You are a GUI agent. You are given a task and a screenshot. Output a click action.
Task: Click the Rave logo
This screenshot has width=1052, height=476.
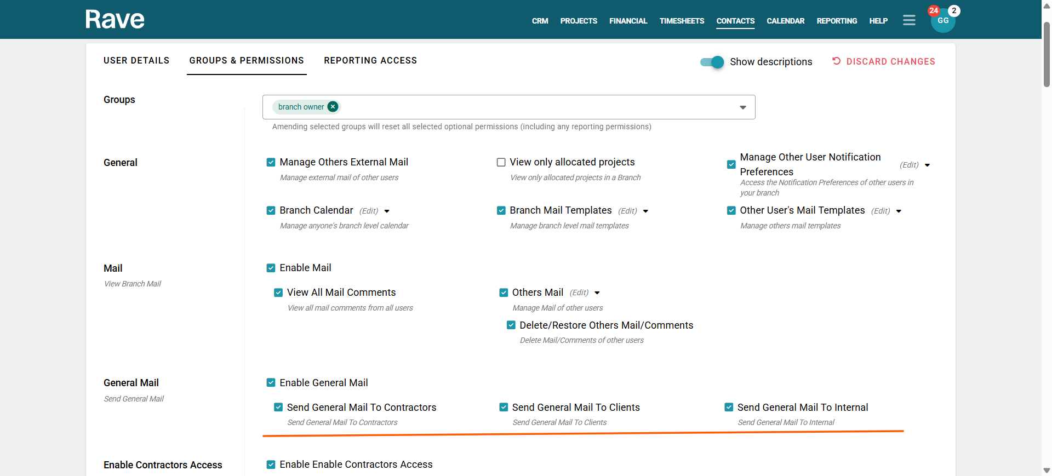(x=115, y=20)
